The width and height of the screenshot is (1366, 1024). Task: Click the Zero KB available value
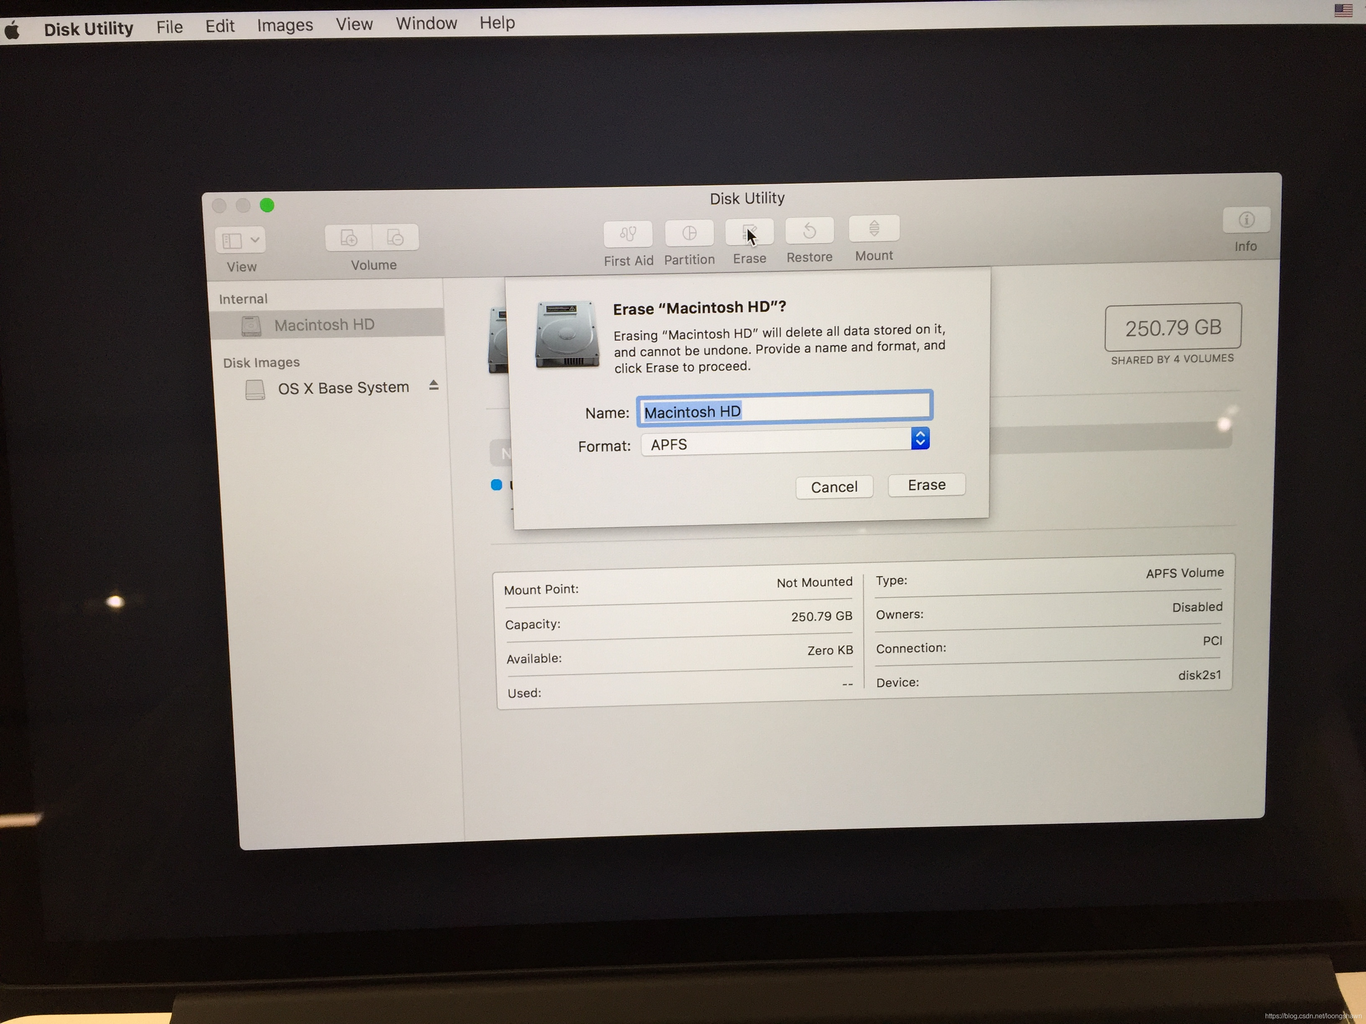(830, 650)
